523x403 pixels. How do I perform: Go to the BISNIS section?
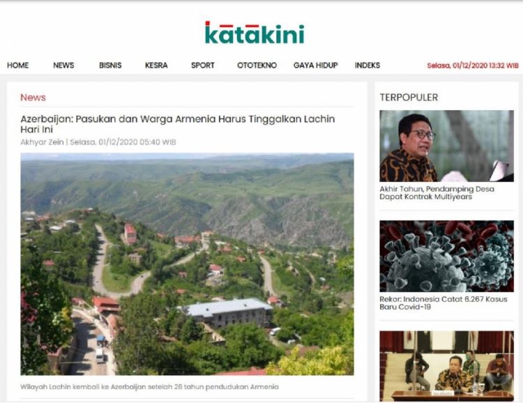[x=110, y=66]
